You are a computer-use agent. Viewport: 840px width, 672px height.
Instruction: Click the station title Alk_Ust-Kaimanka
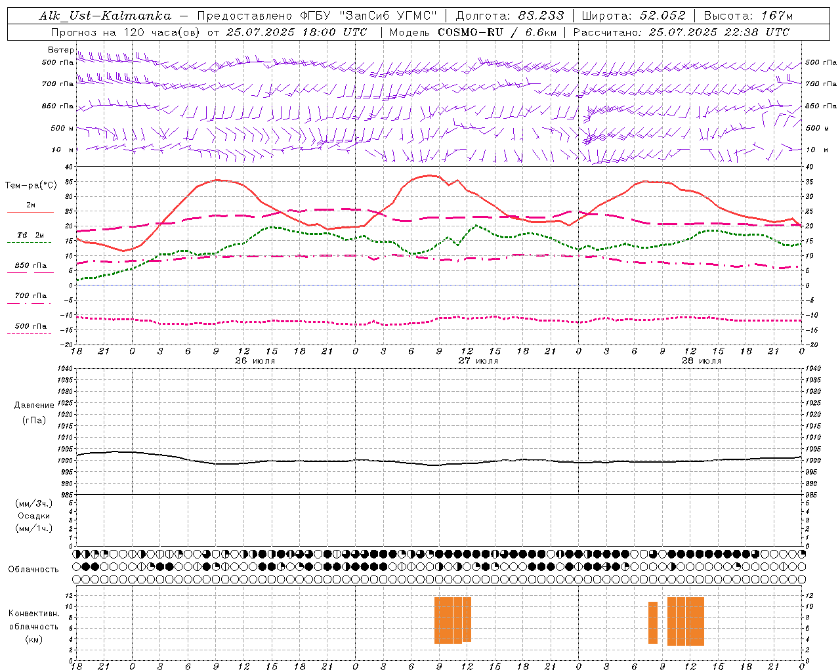point(105,16)
